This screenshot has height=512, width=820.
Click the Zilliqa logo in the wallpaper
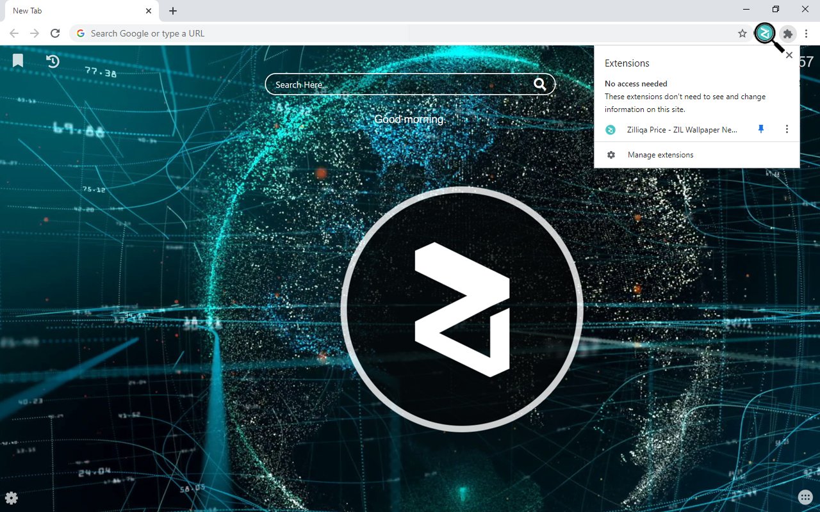click(x=462, y=308)
